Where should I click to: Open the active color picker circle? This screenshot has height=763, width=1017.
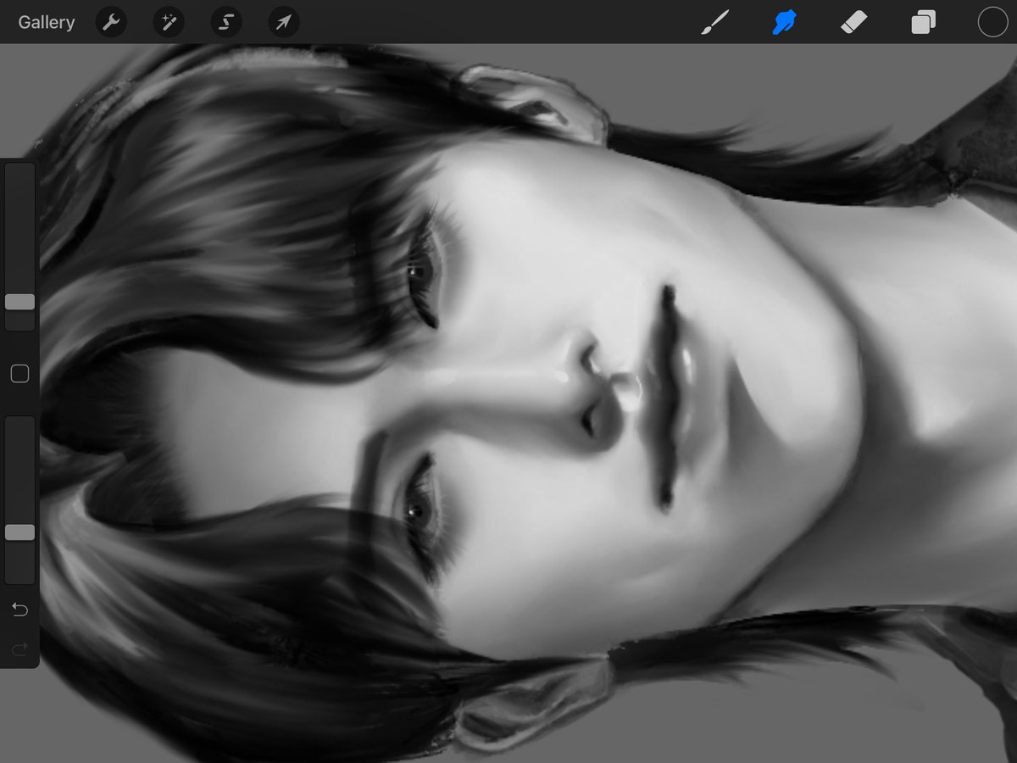[992, 23]
